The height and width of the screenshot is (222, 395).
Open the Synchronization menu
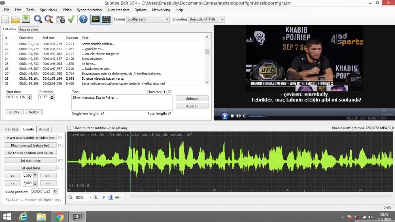tap(89, 10)
